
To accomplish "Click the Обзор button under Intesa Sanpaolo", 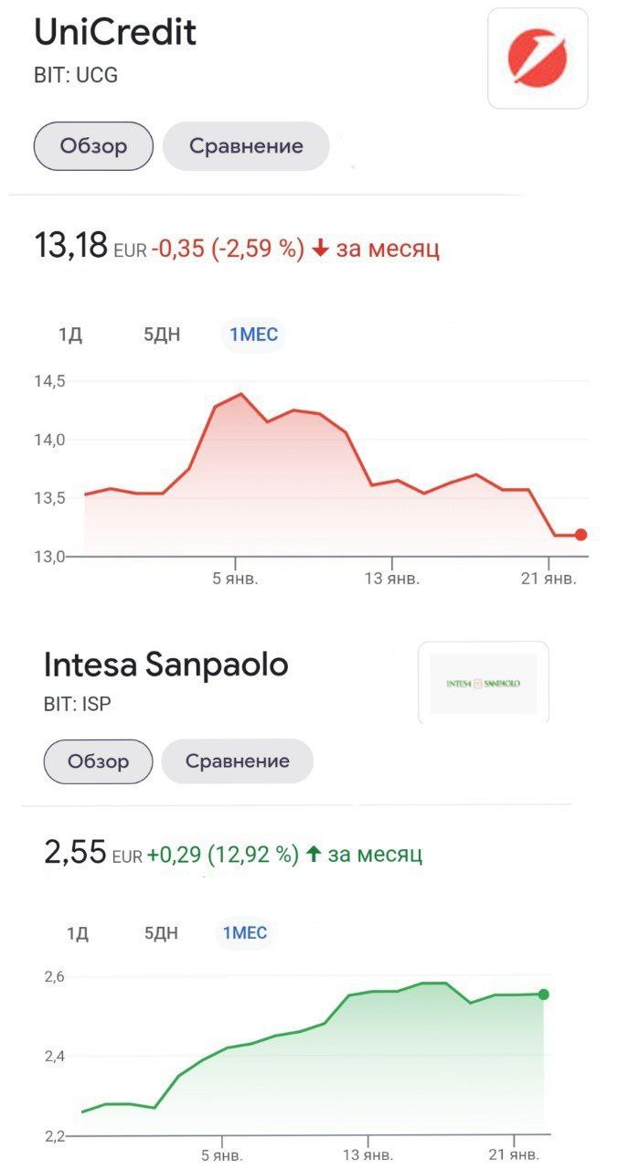I will point(97,760).
